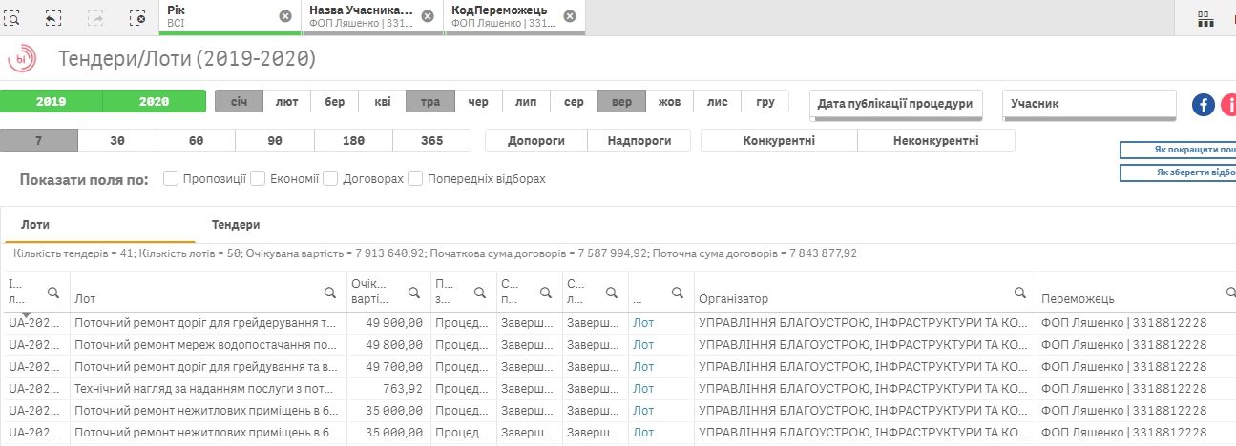Open the Учасник filter

tap(1089, 105)
